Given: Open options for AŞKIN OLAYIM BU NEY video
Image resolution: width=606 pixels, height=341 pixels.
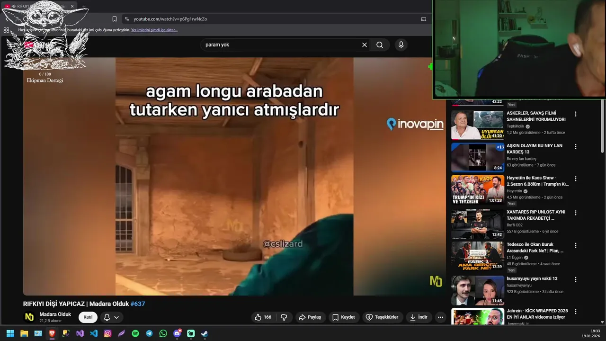Looking at the screenshot, I should click(x=576, y=147).
